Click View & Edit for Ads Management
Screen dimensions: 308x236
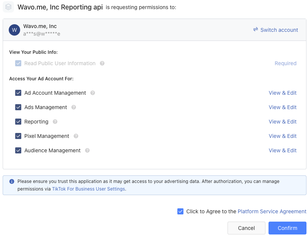283,107
